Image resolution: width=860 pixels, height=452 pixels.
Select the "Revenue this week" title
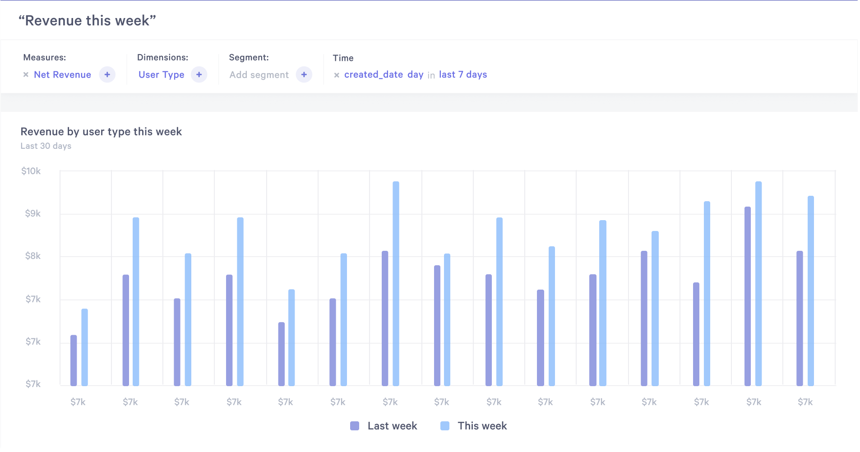87,20
